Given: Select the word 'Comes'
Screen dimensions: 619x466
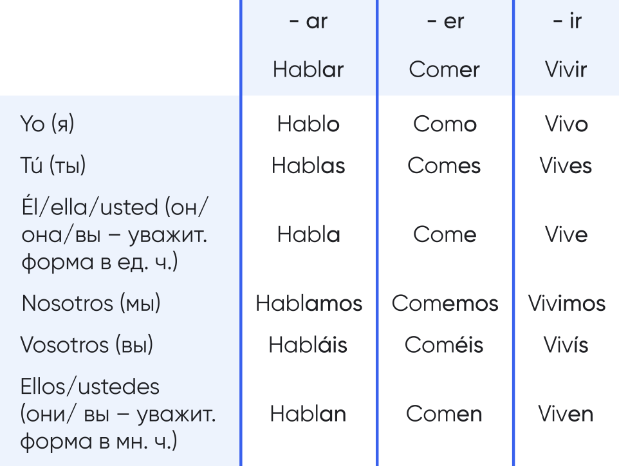Looking at the screenshot, I should pyautogui.click(x=444, y=165).
